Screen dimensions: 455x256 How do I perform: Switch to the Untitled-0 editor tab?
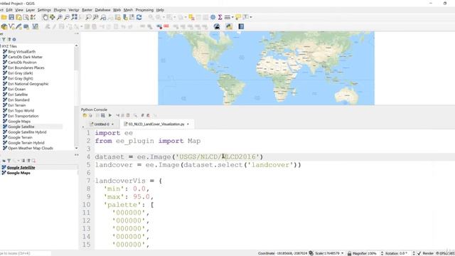pyautogui.click(x=102, y=124)
